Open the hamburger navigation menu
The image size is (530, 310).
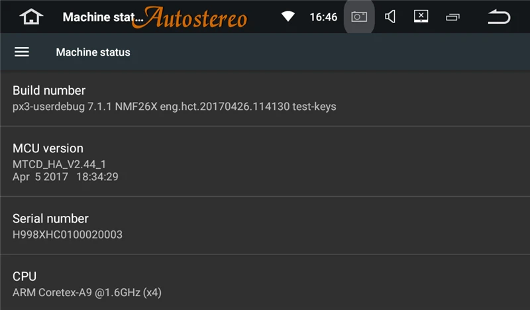coord(22,52)
